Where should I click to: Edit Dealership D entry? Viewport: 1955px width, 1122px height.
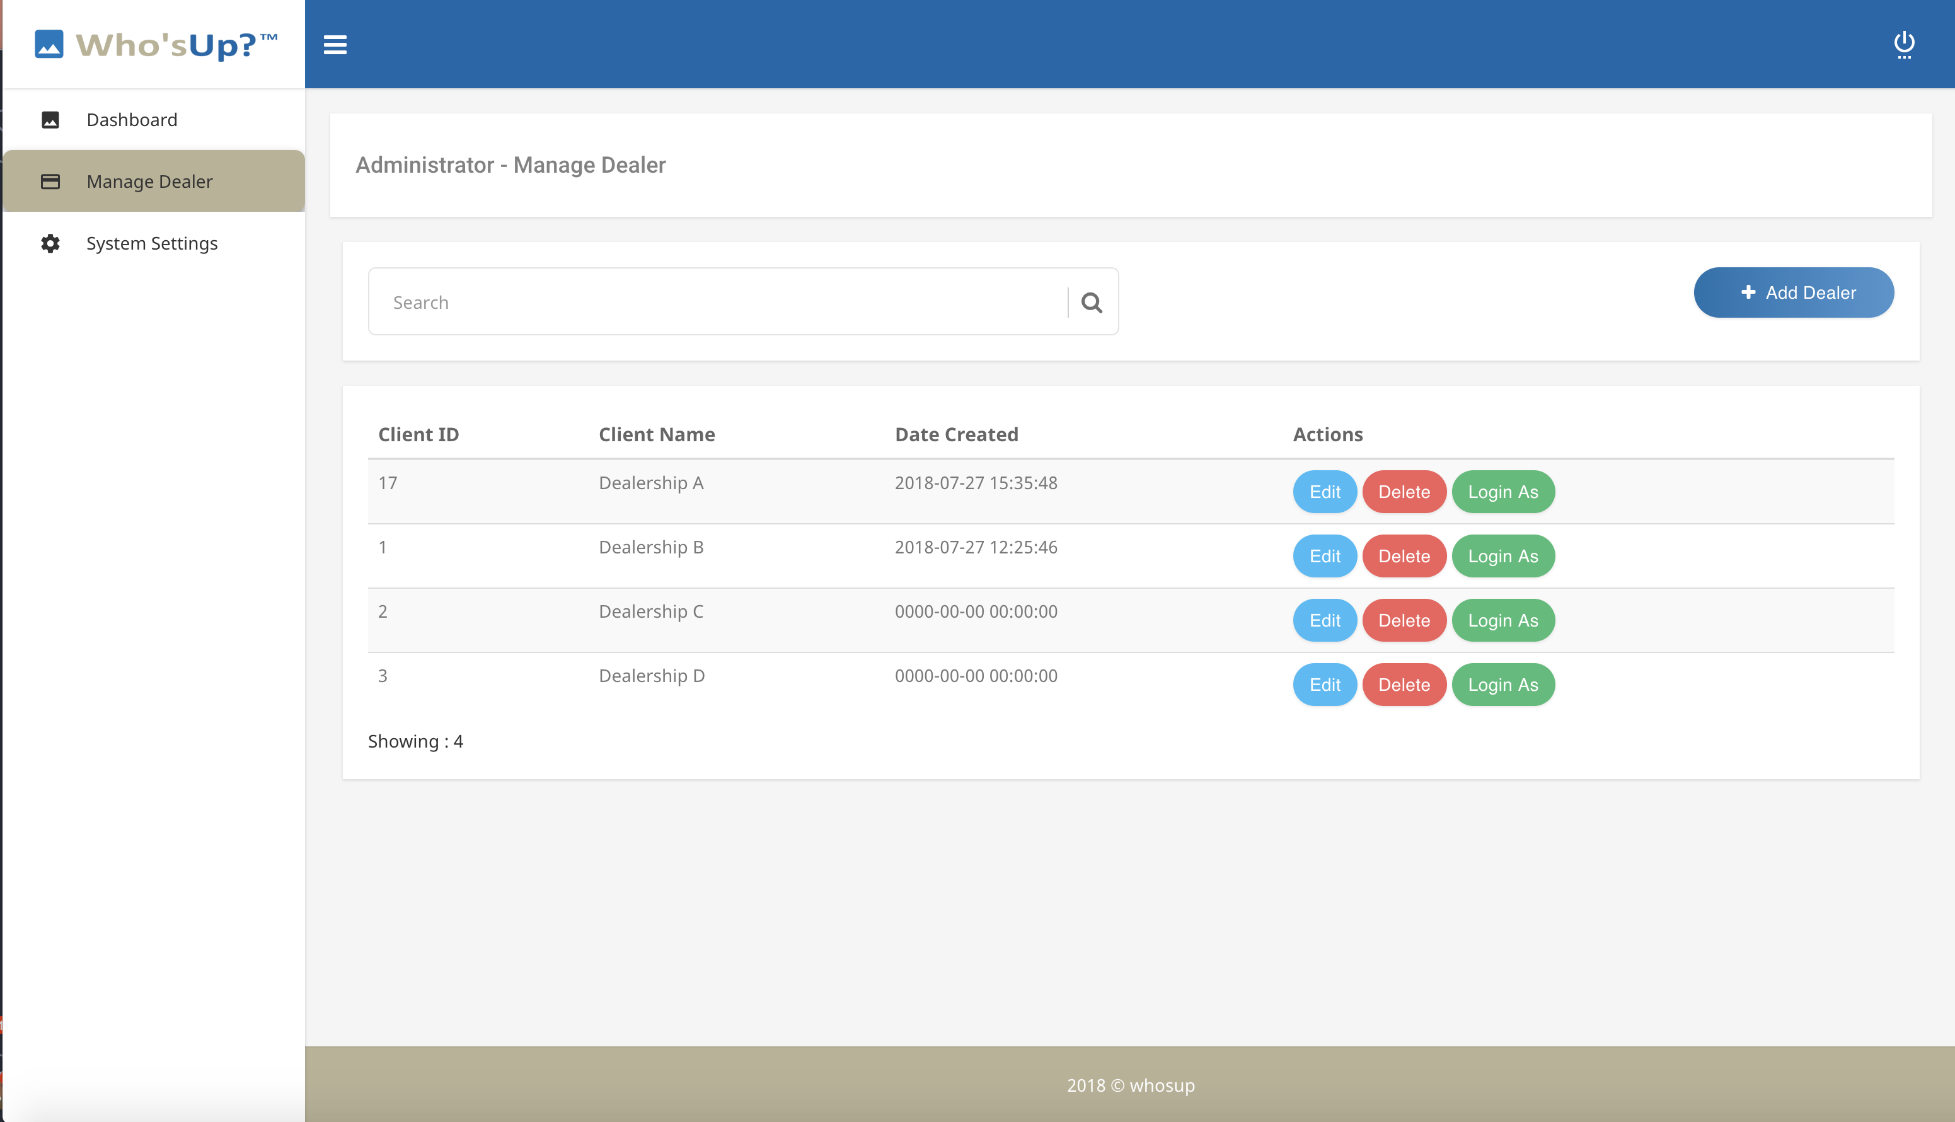pyautogui.click(x=1324, y=685)
